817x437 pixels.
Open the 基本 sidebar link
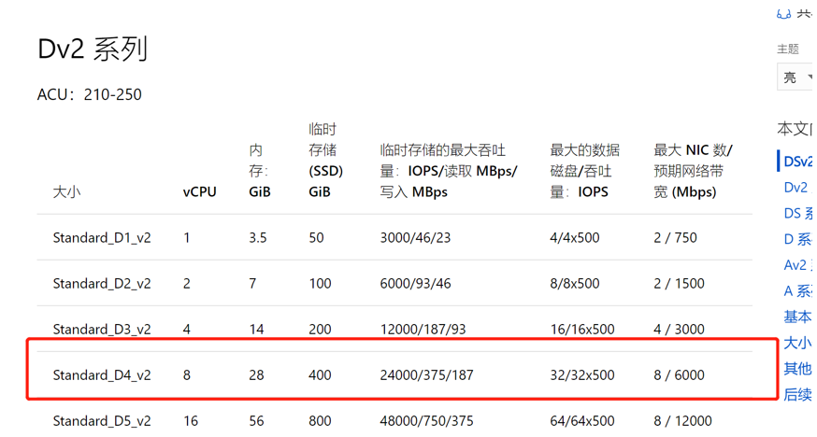[797, 317]
